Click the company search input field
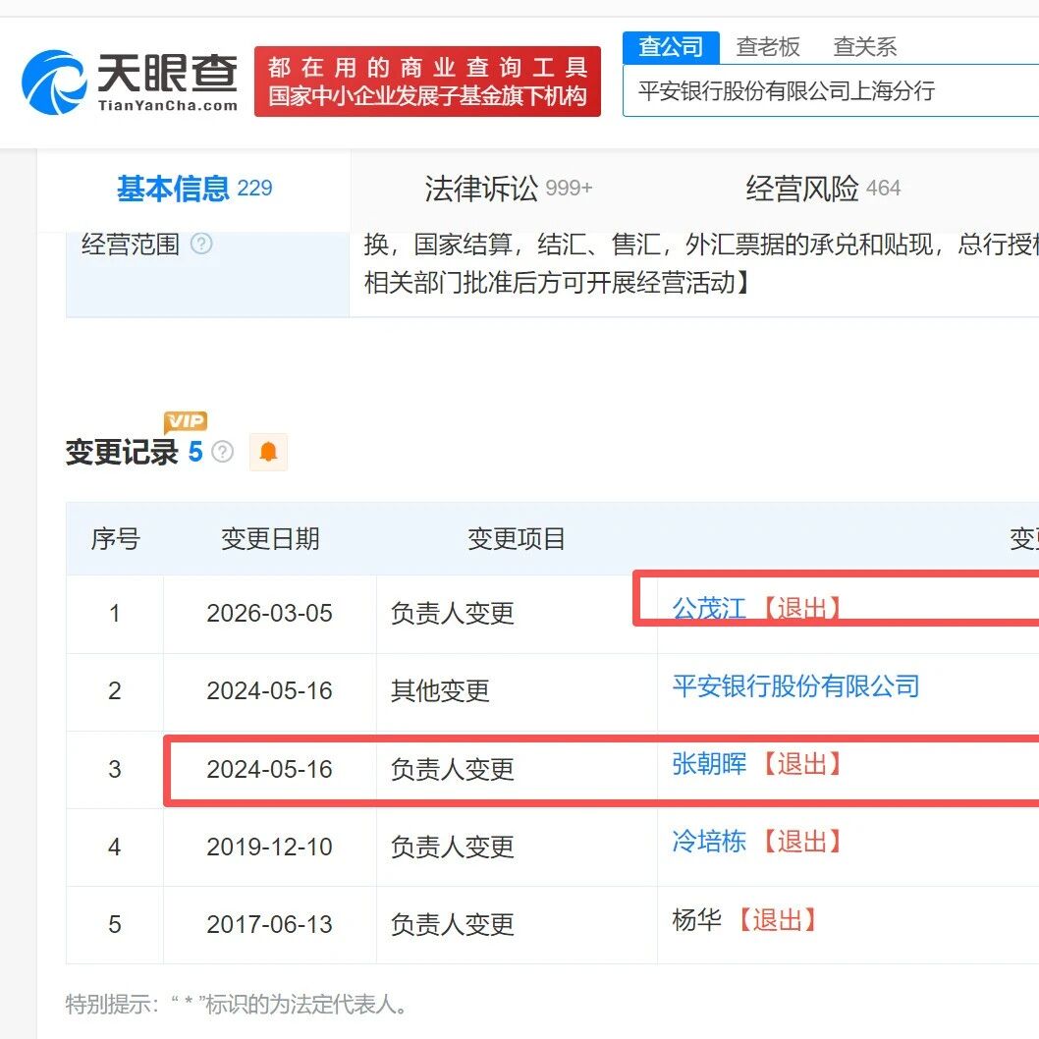 [x=831, y=90]
